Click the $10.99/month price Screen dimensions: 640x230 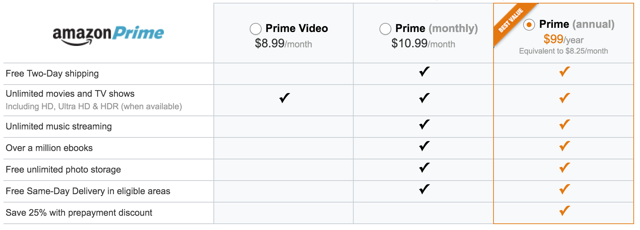coord(423,43)
